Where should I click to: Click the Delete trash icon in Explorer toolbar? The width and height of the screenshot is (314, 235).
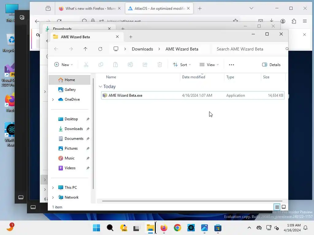coord(160,65)
